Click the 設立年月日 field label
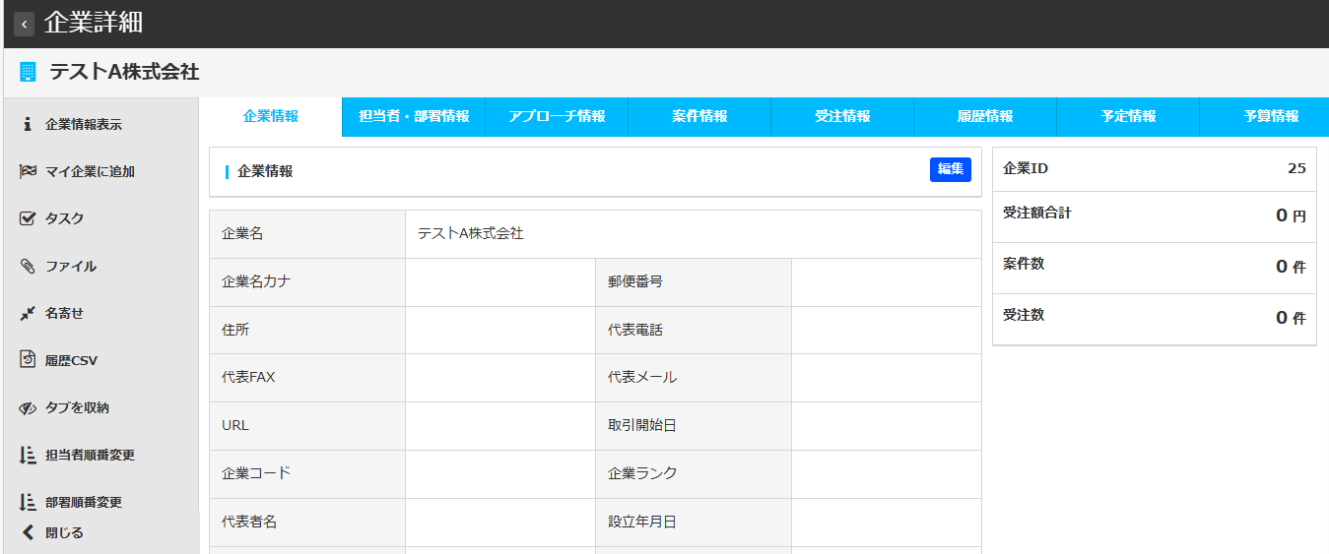The width and height of the screenshot is (1329, 554). [642, 522]
